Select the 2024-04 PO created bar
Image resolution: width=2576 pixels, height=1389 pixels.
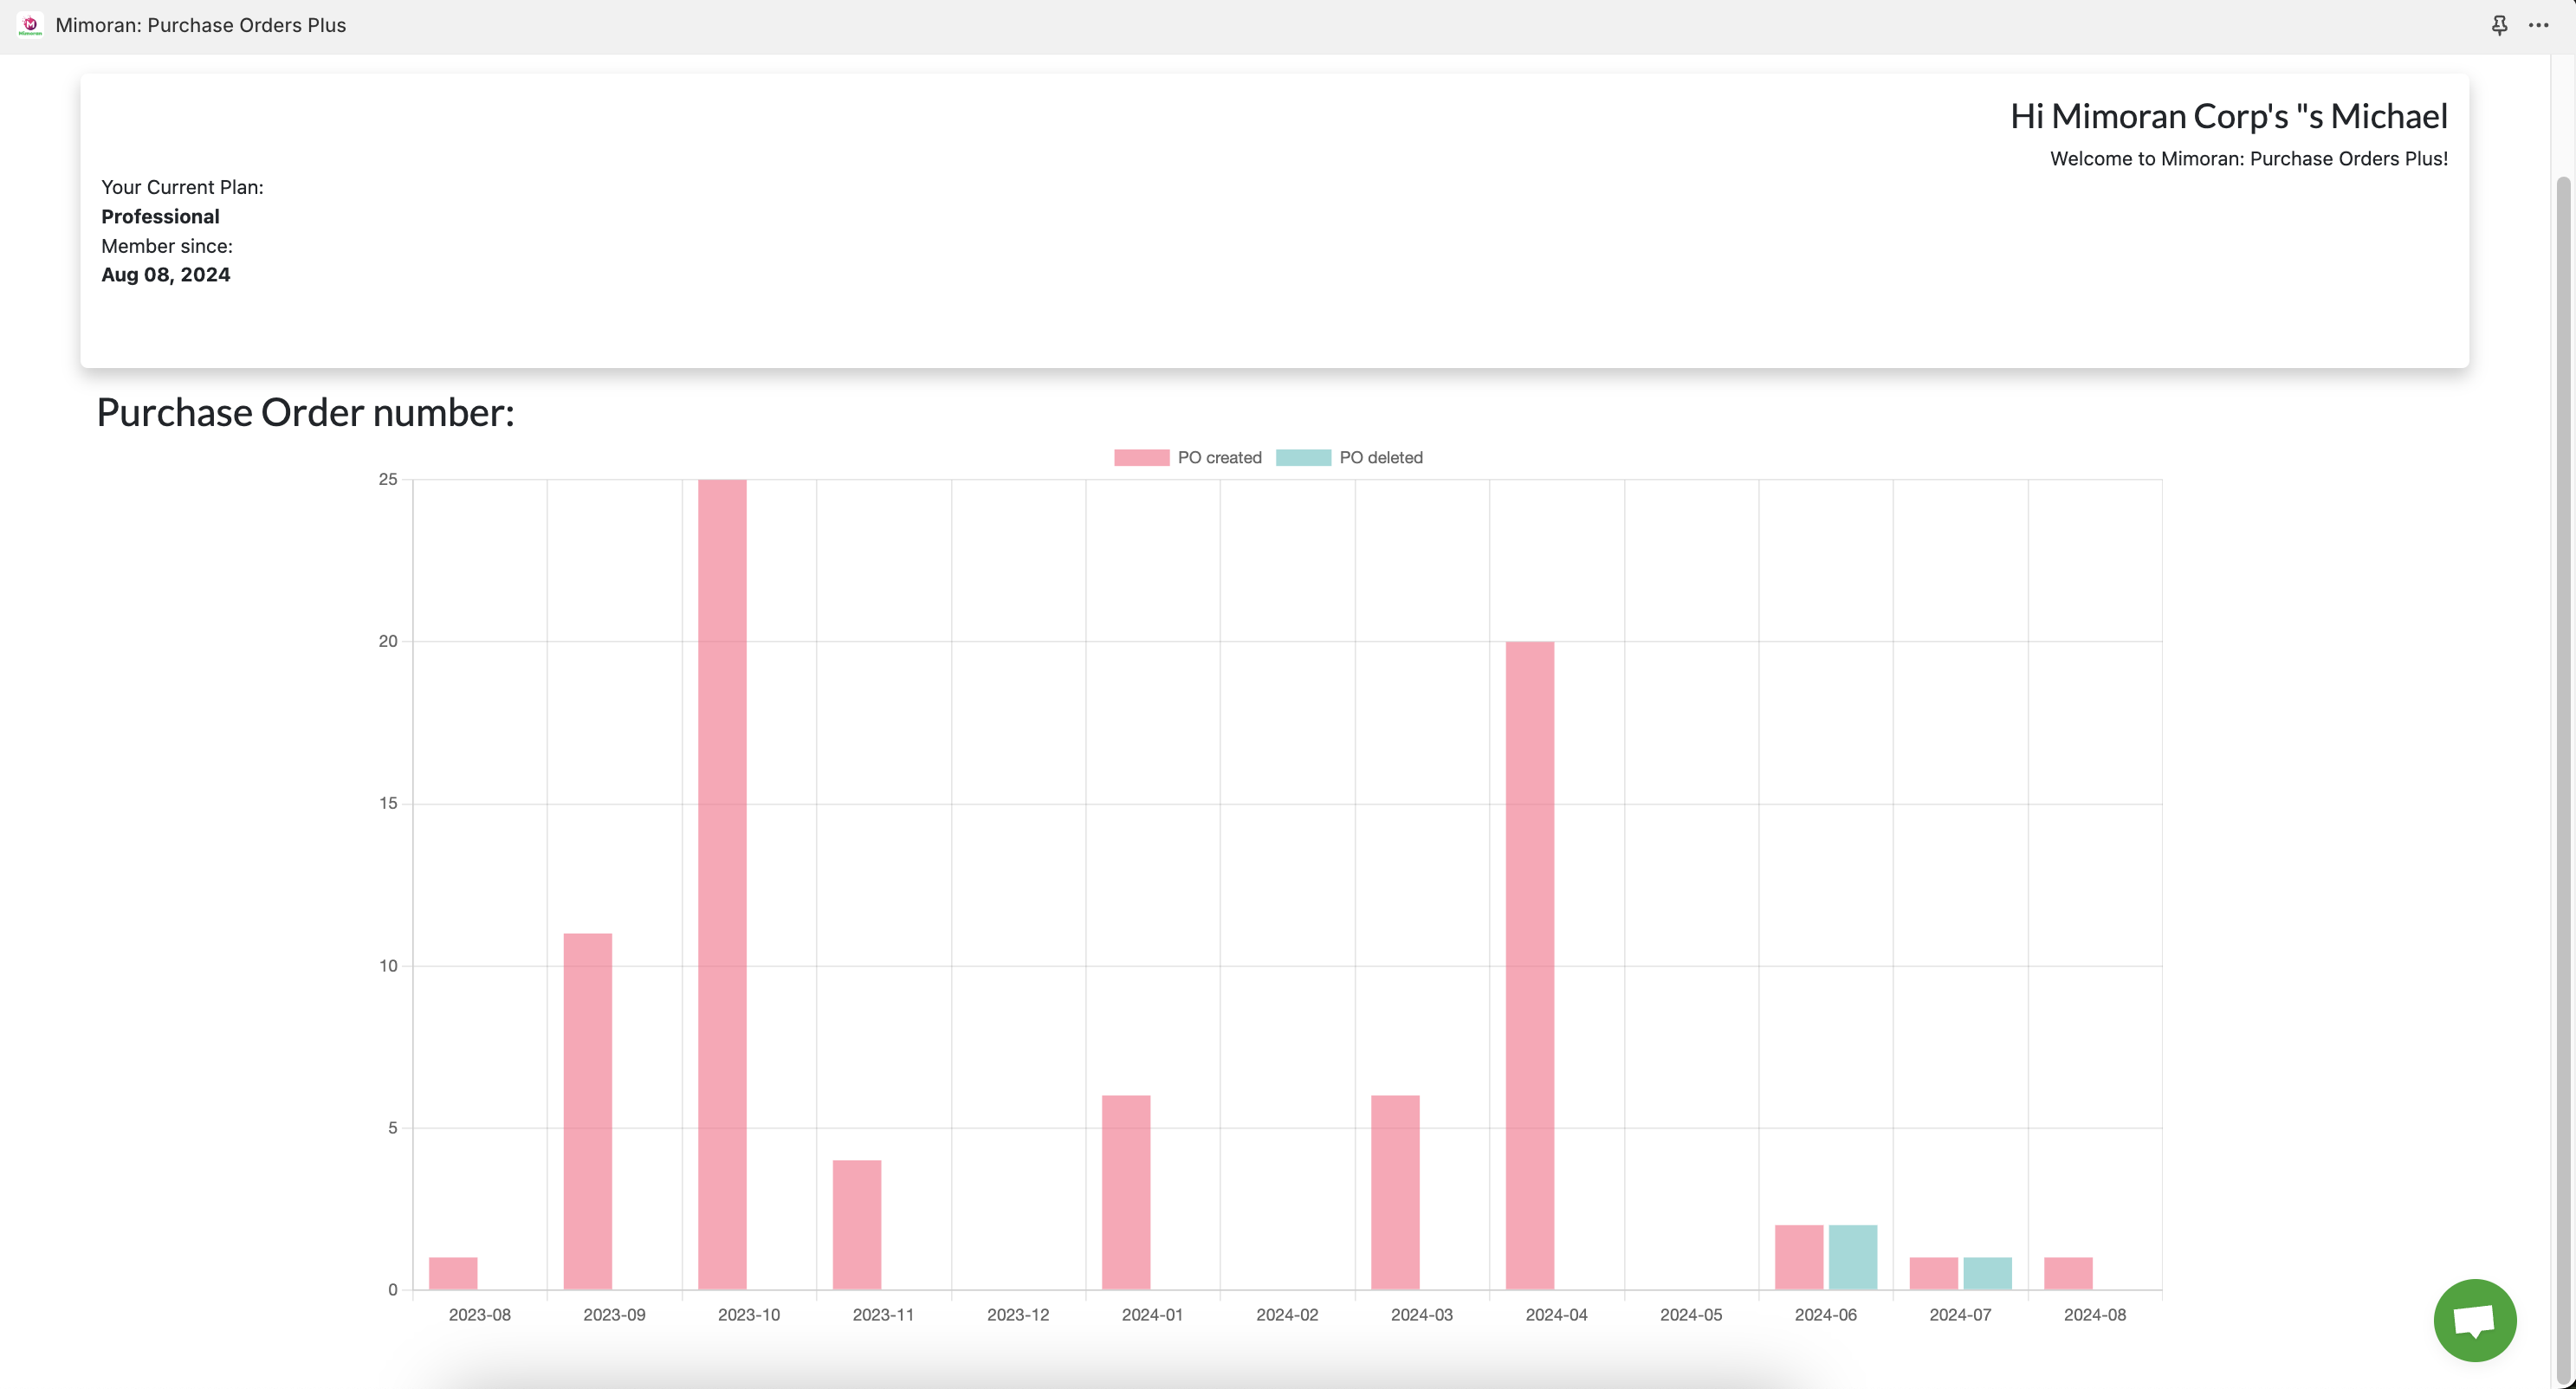pyautogui.click(x=1530, y=966)
